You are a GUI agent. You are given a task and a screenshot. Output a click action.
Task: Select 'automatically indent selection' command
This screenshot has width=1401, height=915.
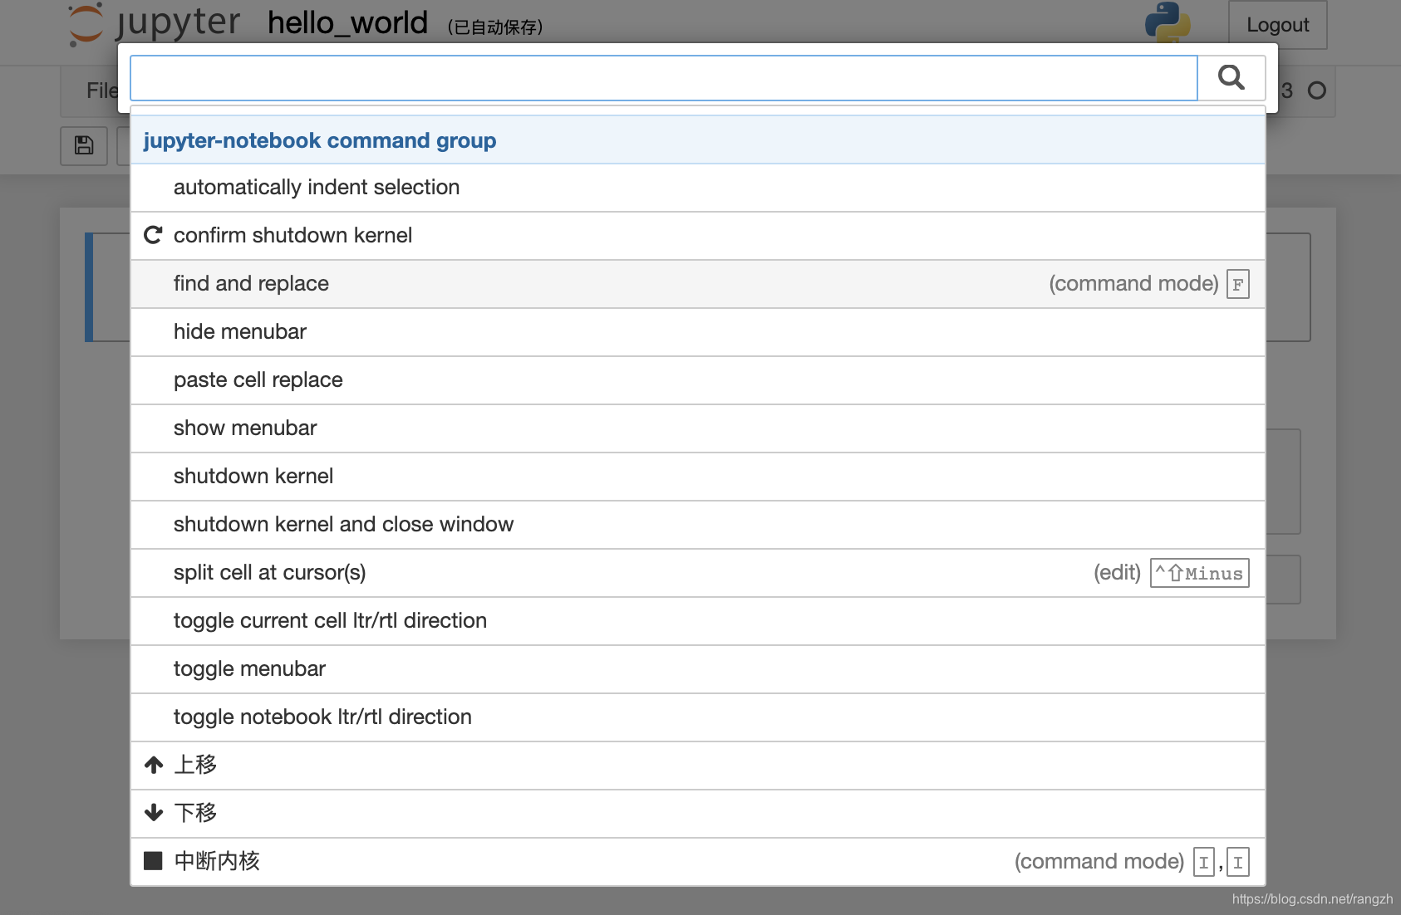pyautogui.click(x=698, y=188)
